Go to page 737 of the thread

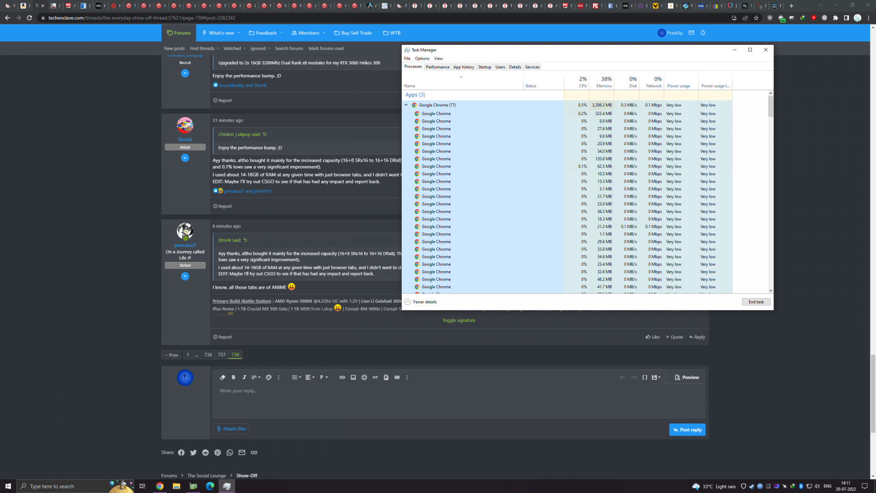pos(222,355)
